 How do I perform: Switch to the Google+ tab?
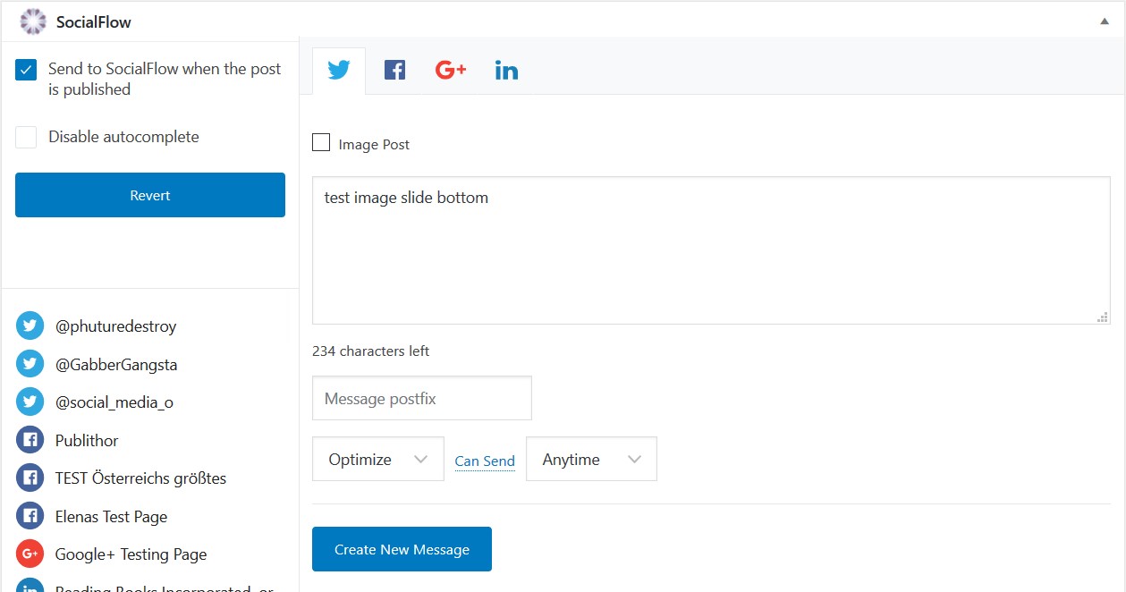pyautogui.click(x=451, y=70)
